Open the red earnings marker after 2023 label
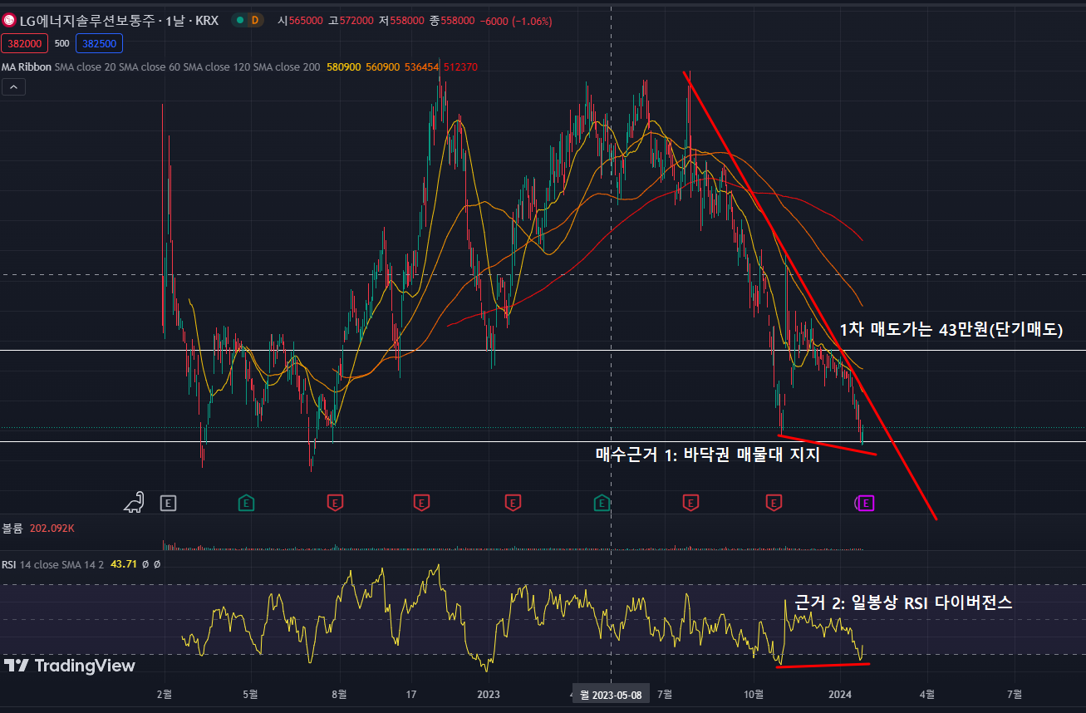 click(513, 502)
